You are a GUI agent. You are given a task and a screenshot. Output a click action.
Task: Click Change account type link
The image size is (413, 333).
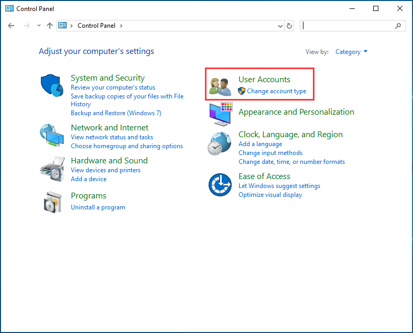(x=277, y=91)
